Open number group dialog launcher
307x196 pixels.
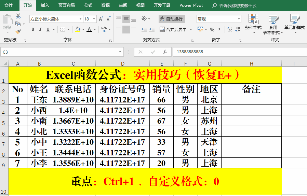point(240,41)
